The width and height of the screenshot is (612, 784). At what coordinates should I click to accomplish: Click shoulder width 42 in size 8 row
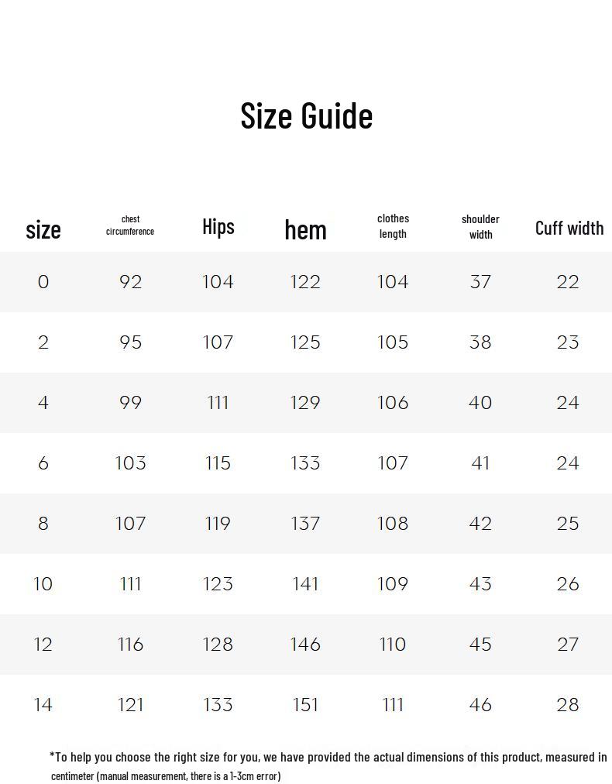click(480, 524)
